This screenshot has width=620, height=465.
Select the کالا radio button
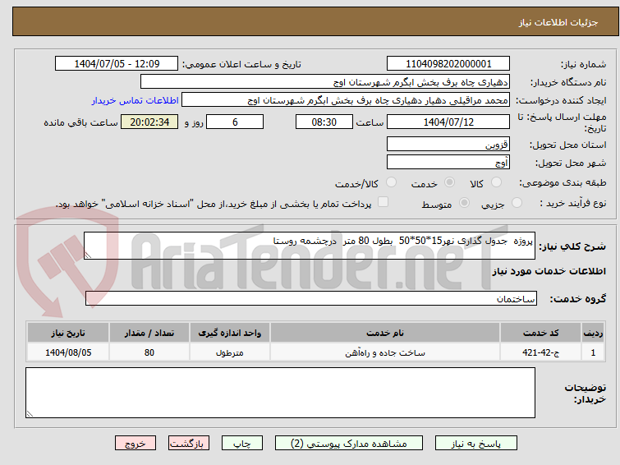(496, 182)
